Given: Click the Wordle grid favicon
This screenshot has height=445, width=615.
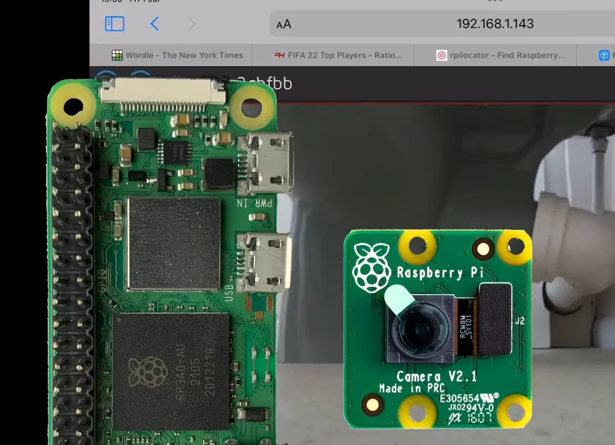Looking at the screenshot, I should [119, 55].
